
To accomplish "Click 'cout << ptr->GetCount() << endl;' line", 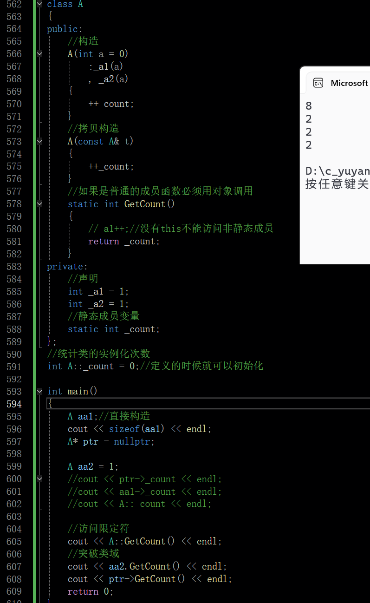I will (150, 579).
